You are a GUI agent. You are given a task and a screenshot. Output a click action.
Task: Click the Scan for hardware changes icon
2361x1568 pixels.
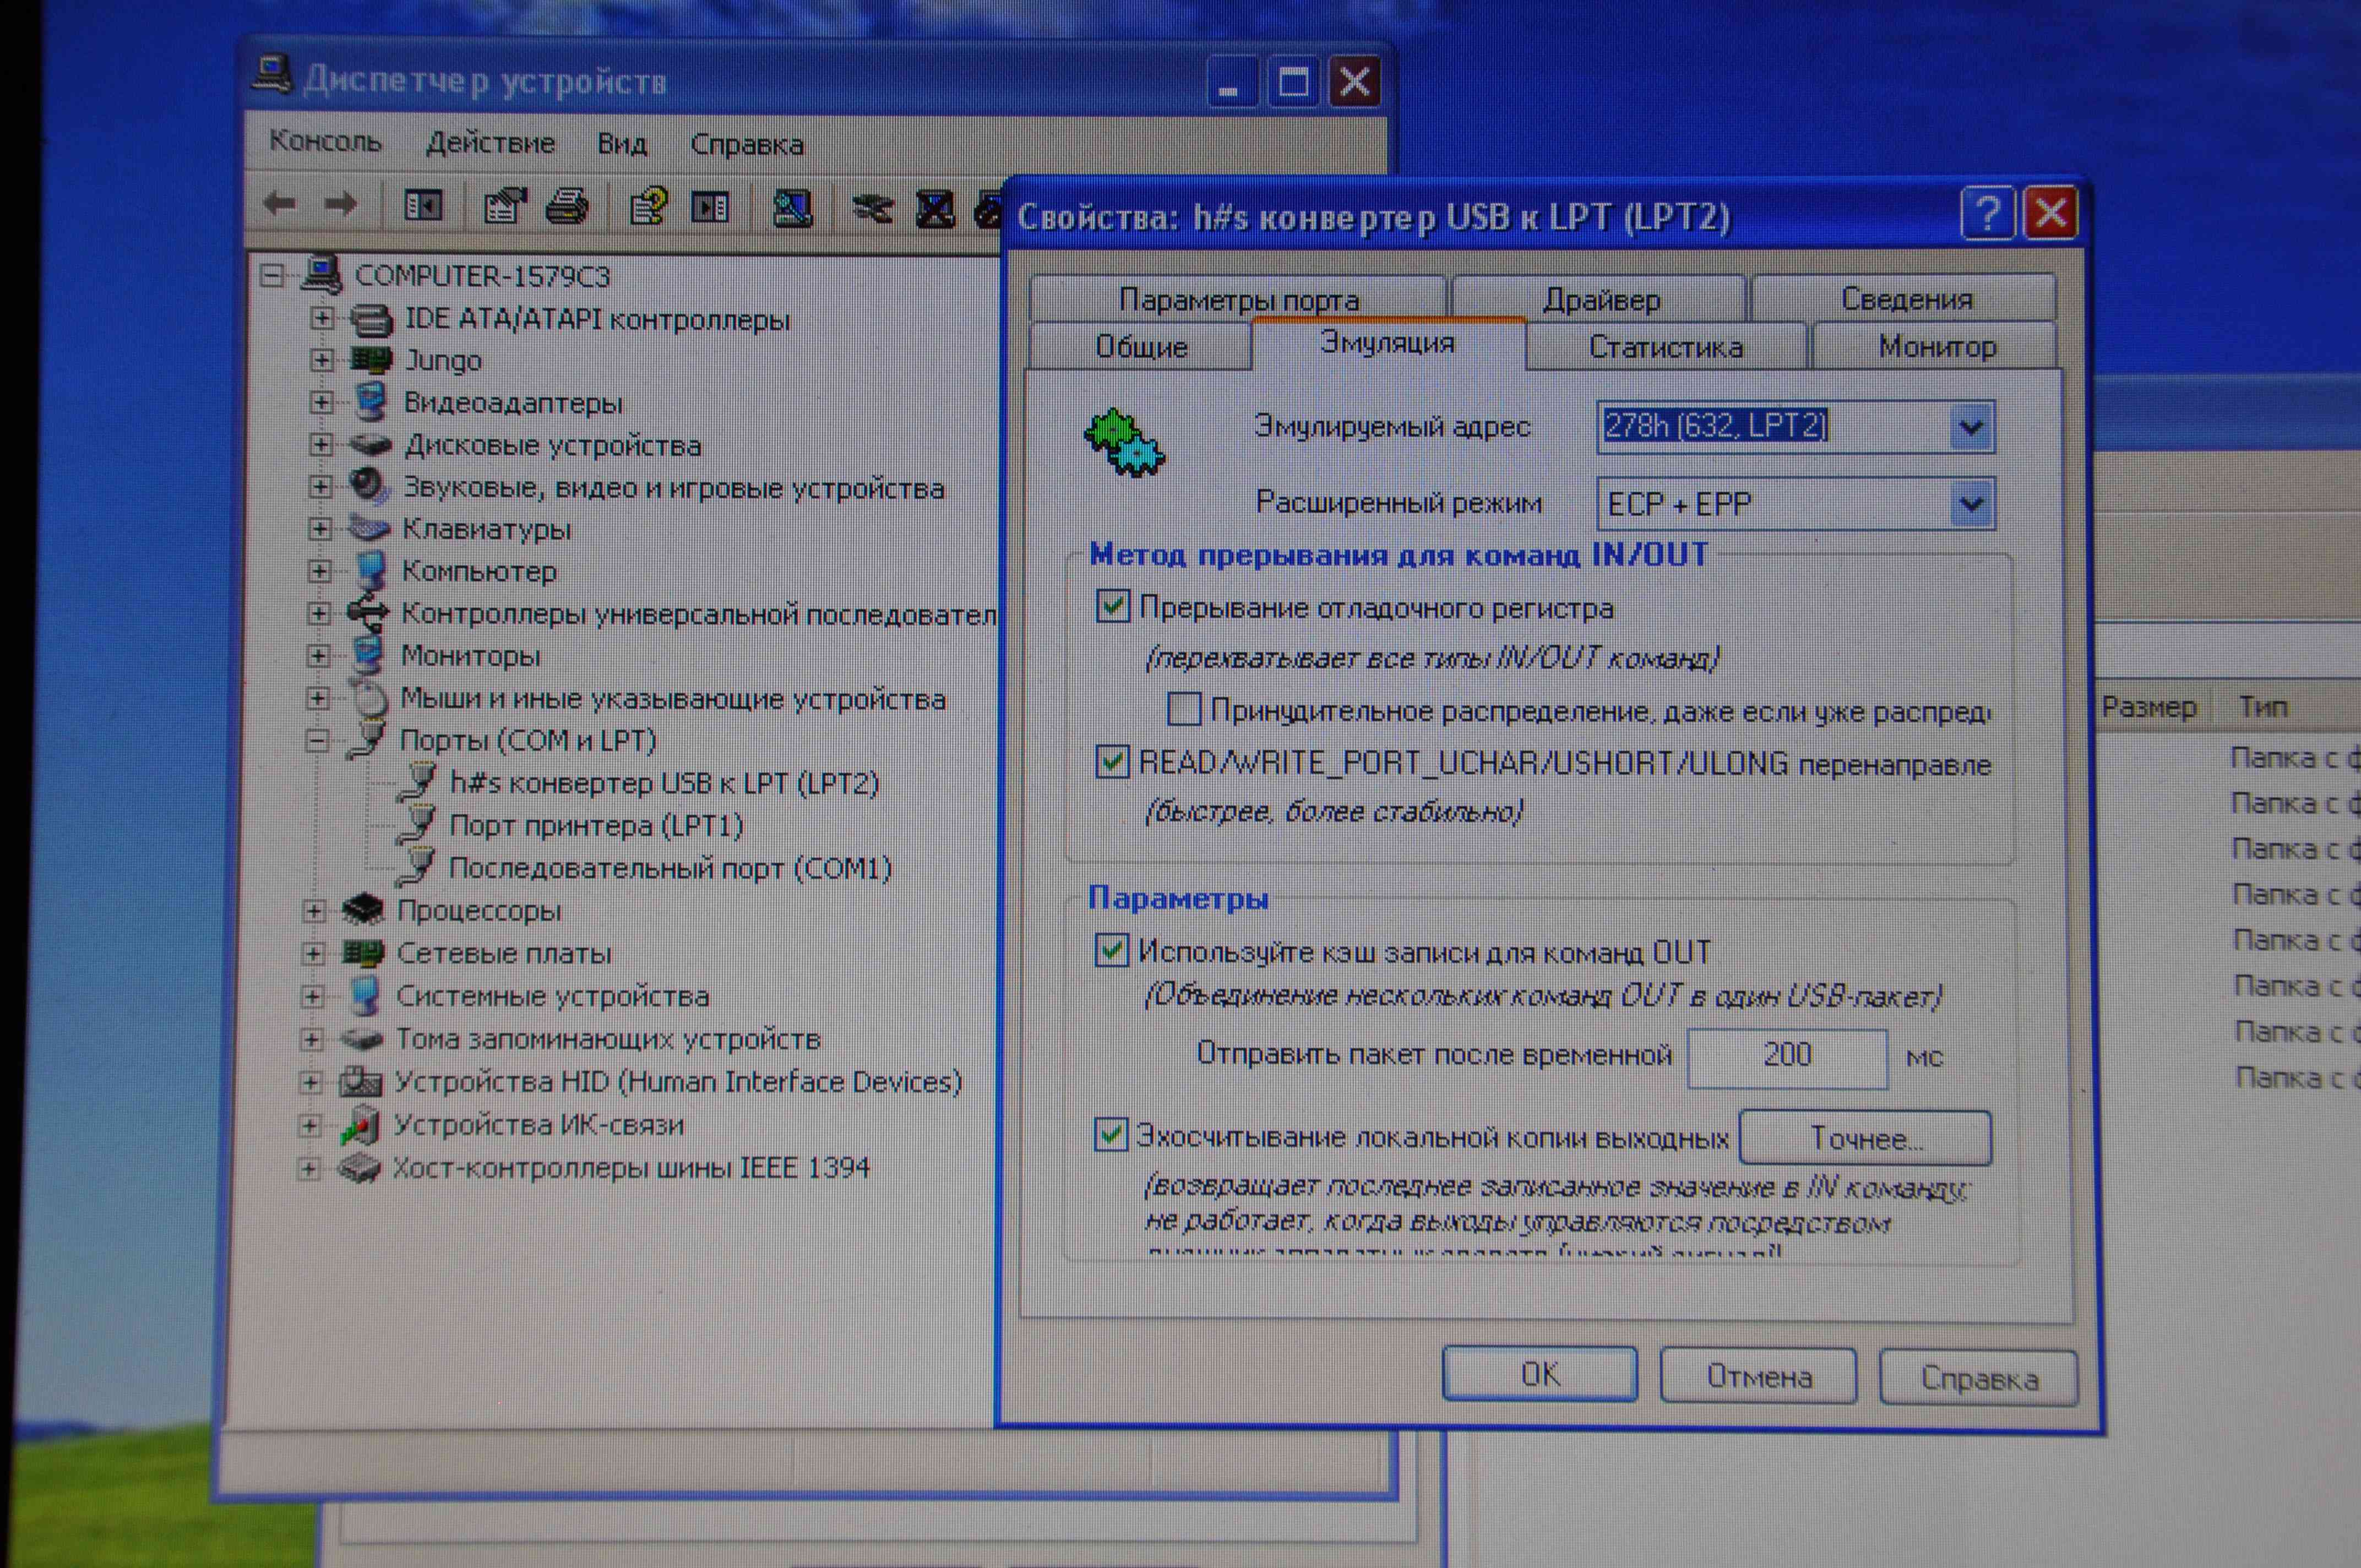(x=792, y=207)
